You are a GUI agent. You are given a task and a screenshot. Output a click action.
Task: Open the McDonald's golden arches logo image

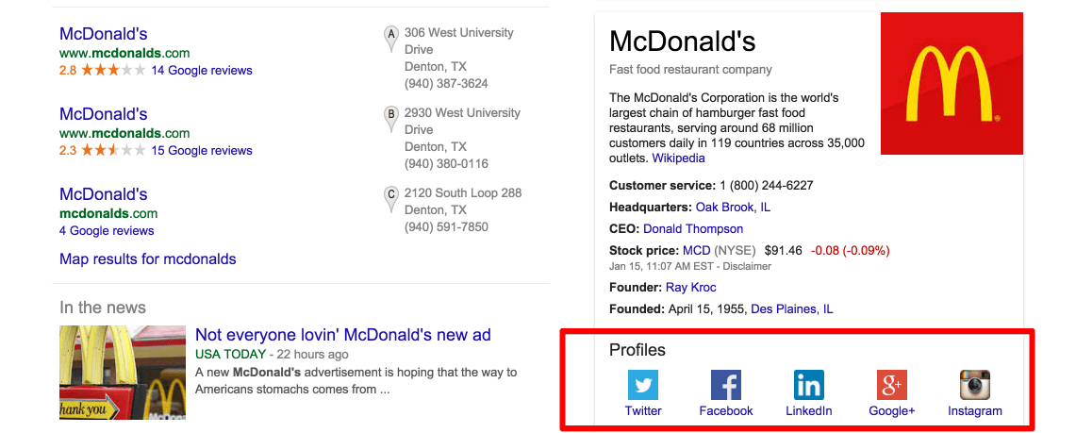952,83
